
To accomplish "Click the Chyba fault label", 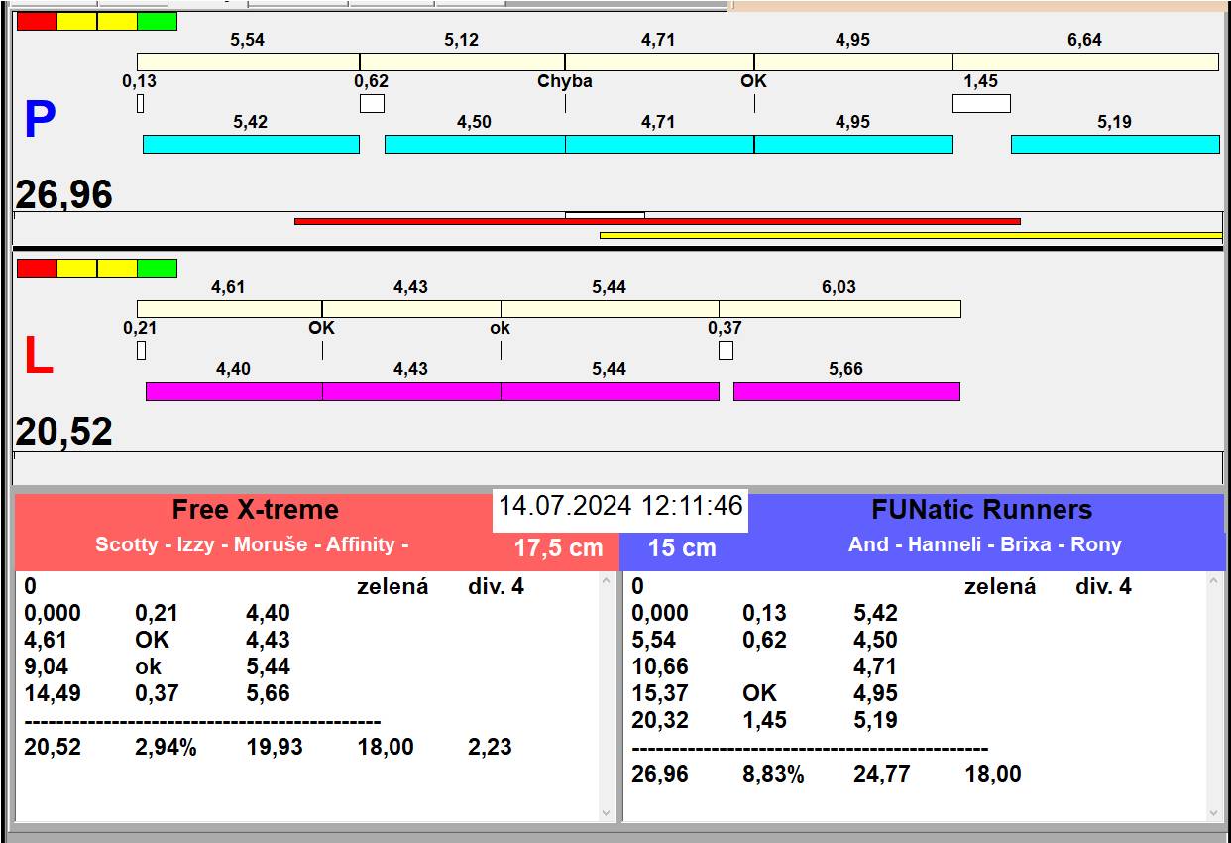I will point(565,81).
